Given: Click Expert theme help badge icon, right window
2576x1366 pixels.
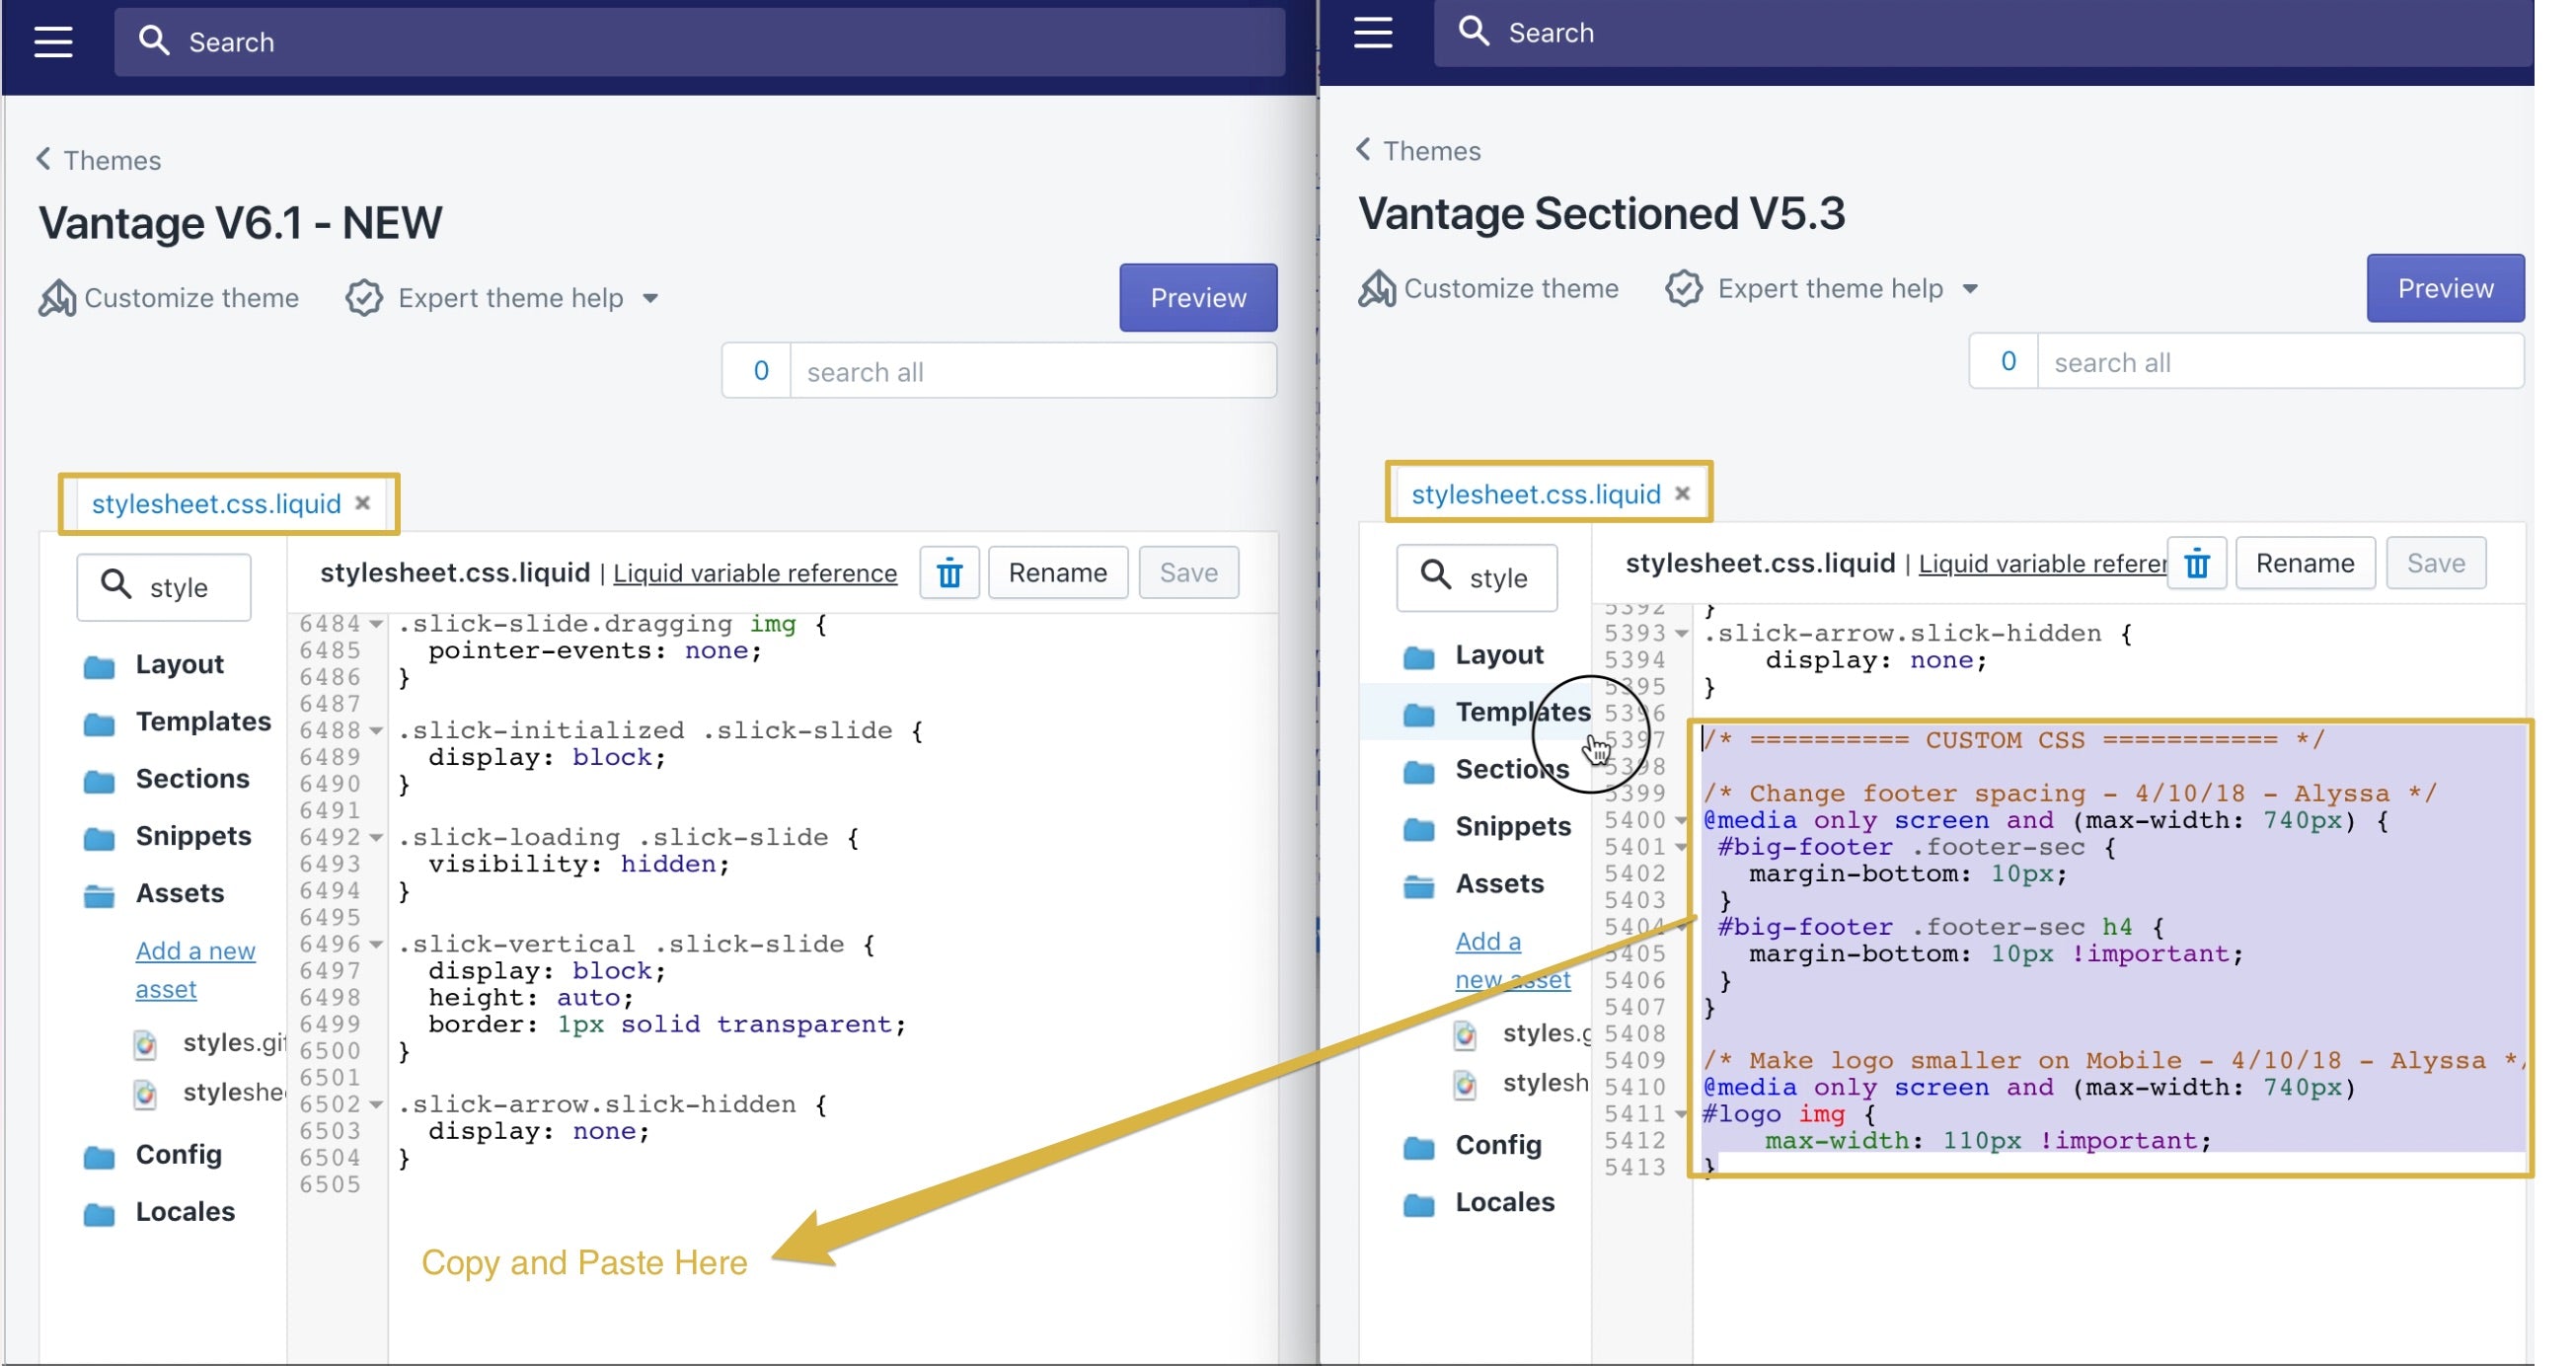Looking at the screenshot, I should click(x=1683, y=288).
